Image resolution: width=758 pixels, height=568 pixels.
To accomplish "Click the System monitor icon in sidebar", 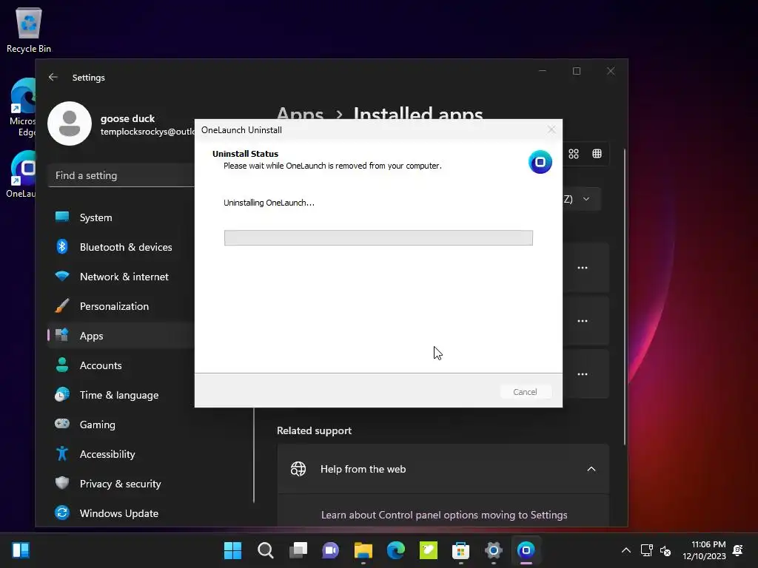I will pyautogui.click(x=62, y=217).
